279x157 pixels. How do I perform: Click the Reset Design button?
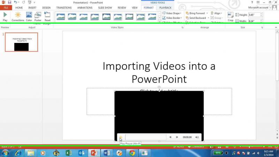(47, 17)
